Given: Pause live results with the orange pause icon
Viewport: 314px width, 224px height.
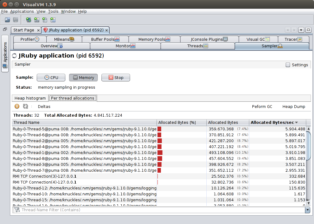Looking at the screenshot, I should point(17,106).
